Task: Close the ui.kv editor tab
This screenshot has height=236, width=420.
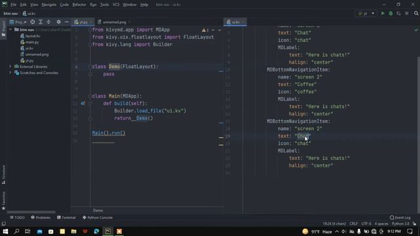Action: coord(243,22)
